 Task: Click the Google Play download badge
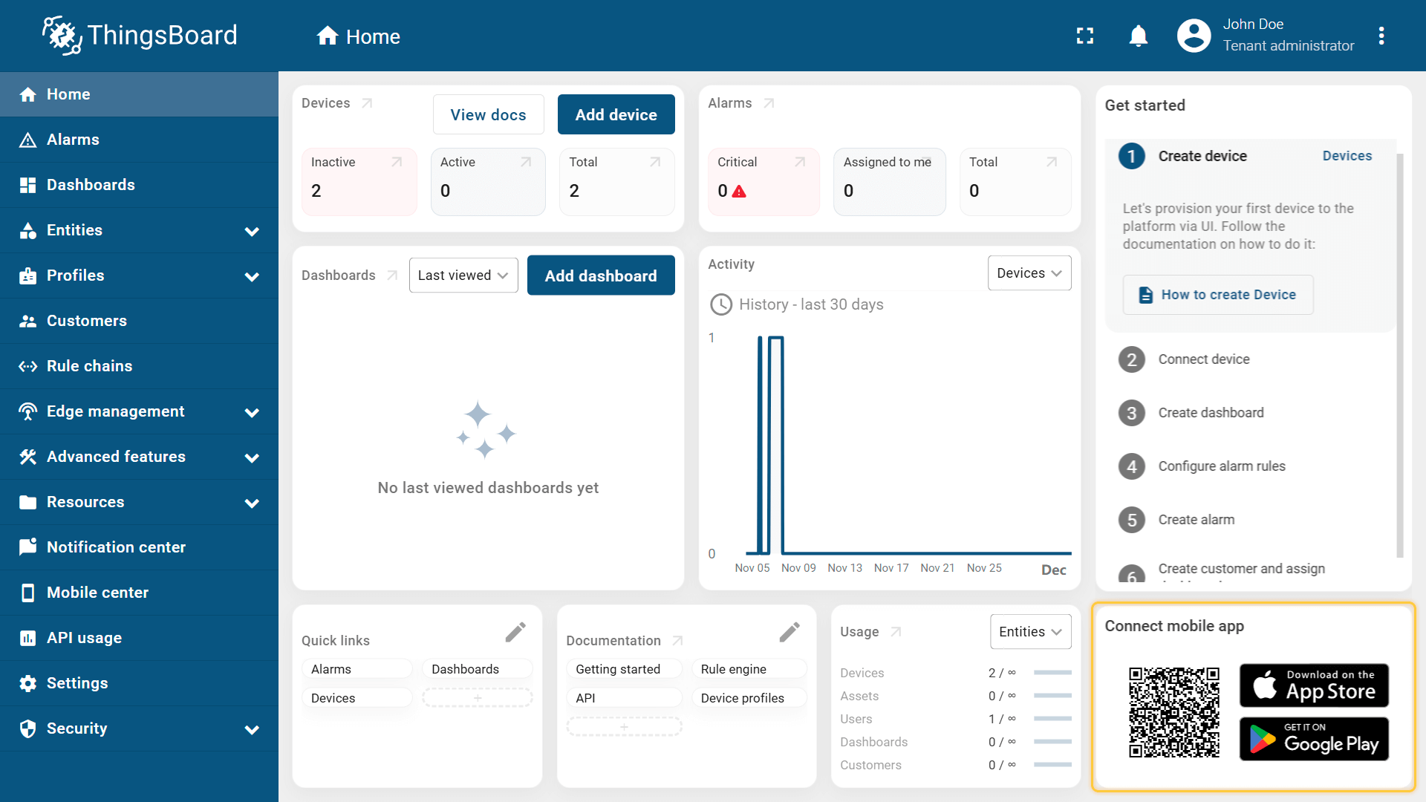point(1313,739)
